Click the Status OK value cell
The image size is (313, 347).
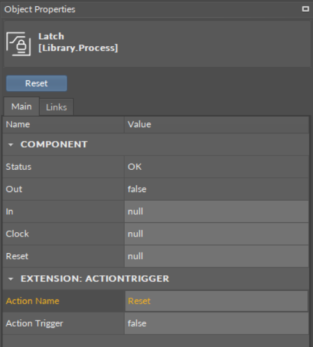coord(217,167)
